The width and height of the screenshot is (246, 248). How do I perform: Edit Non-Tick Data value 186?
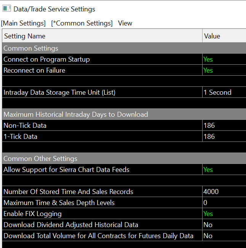[224, 126]
